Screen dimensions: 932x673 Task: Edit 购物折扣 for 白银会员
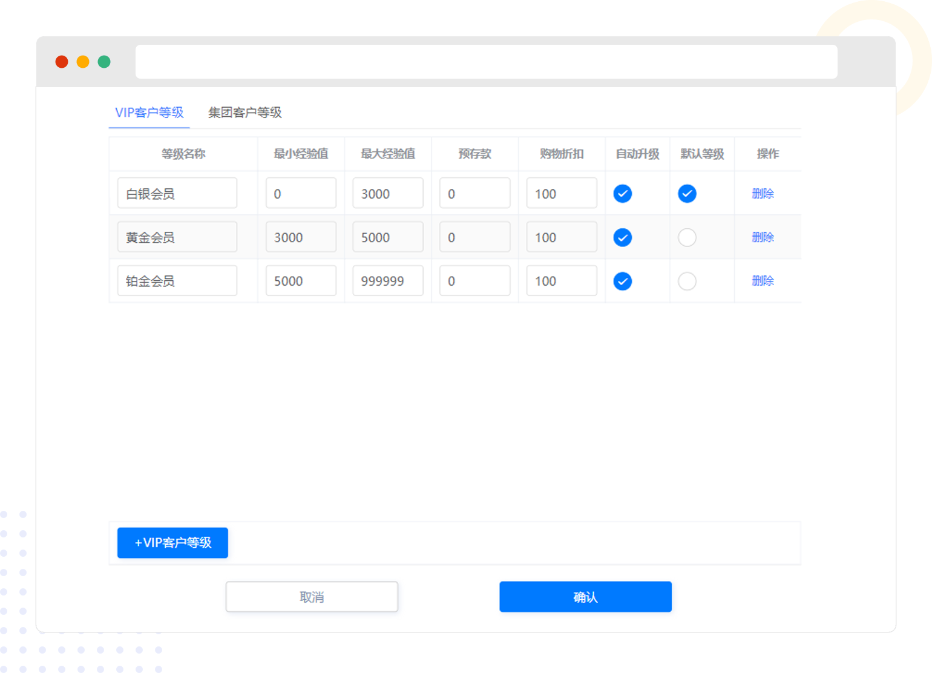(562, 193)
